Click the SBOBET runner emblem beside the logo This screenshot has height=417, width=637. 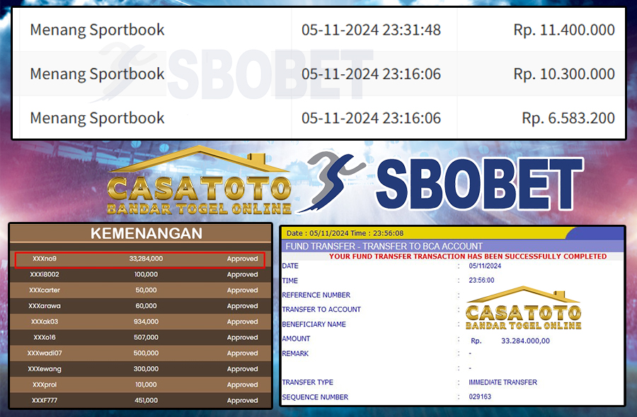(x=335, y=182)
